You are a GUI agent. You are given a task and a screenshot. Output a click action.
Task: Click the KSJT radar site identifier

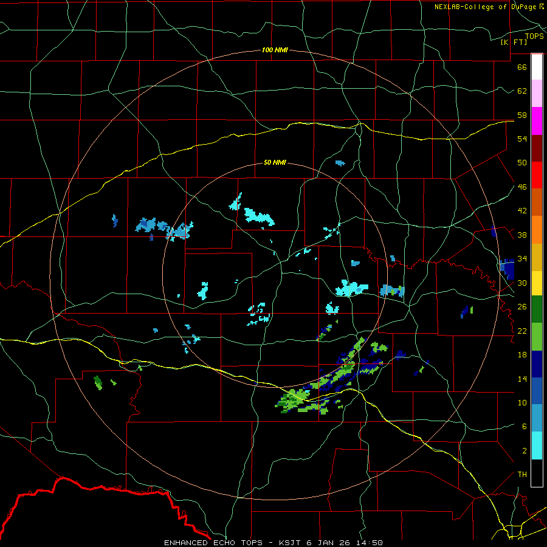click(x=291, y=543)
